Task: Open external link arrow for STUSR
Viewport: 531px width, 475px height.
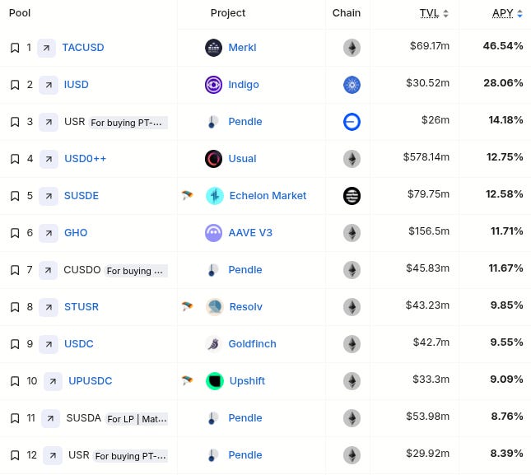Action: tap(49, 307)
